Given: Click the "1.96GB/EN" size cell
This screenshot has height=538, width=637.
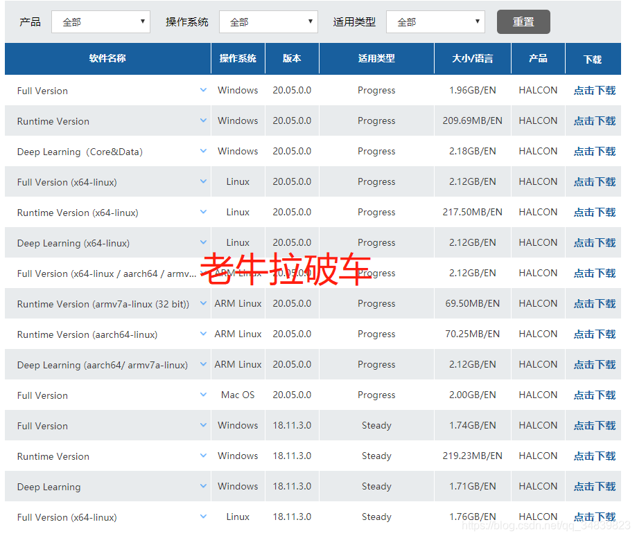Looking at the screenshot, I should [x=473, y=90].
